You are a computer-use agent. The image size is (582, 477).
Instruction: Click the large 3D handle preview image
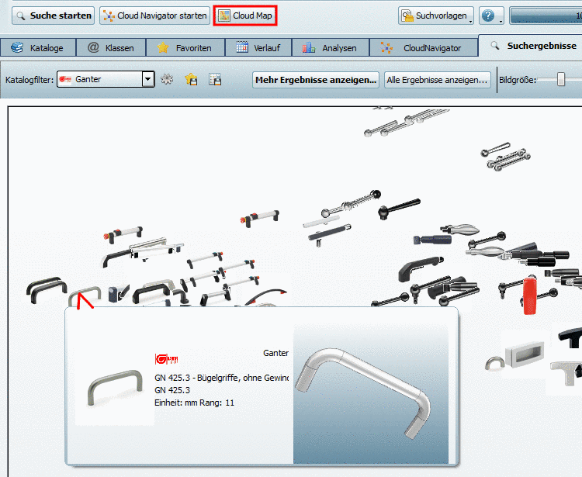click(x=370, y=394)
